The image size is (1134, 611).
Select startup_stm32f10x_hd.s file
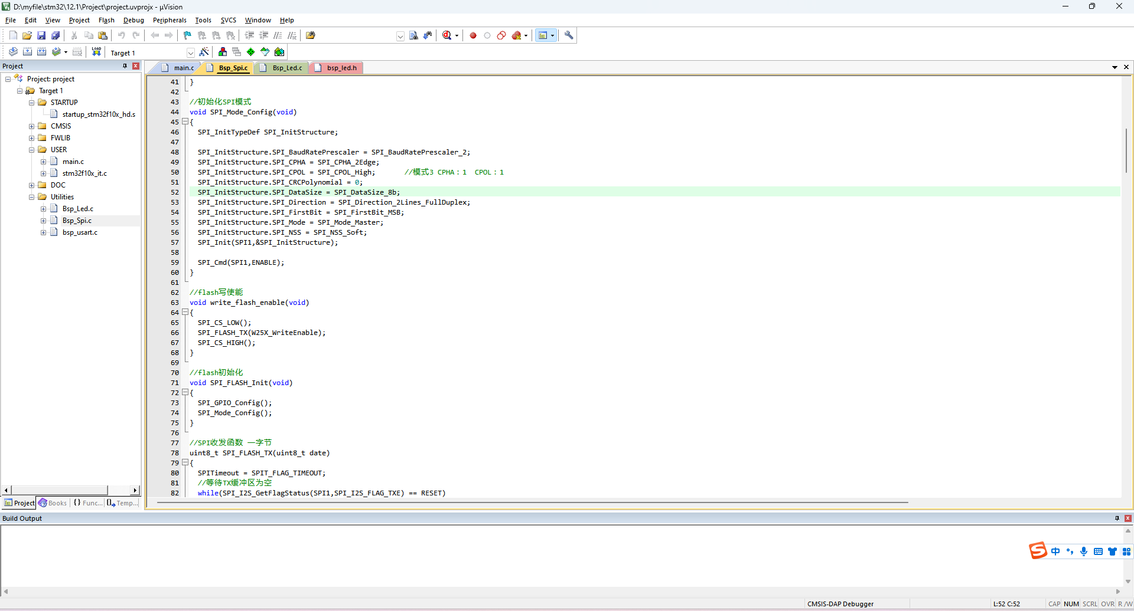coord(99,114)
